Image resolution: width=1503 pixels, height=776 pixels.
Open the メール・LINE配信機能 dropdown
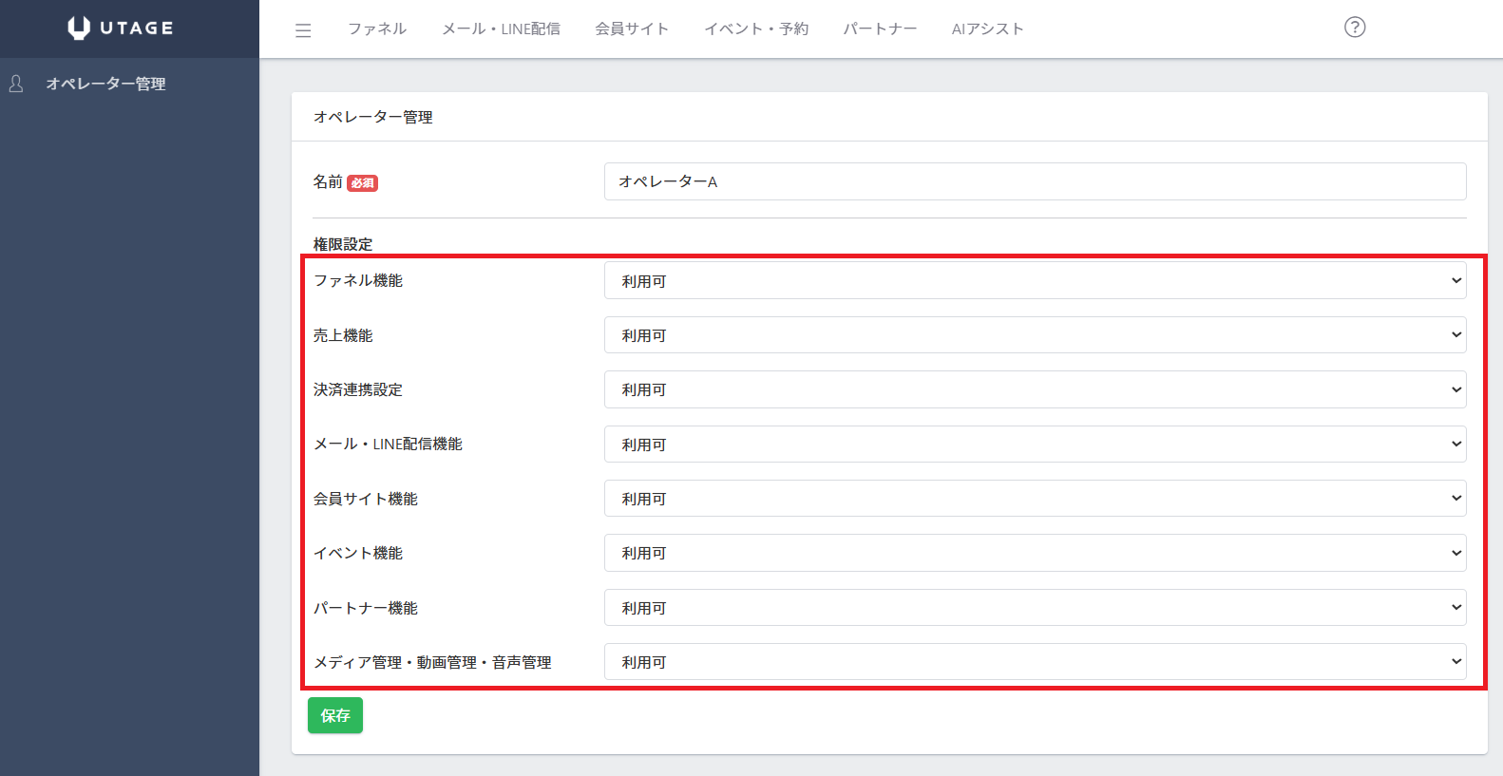(x=1035, y=445)
